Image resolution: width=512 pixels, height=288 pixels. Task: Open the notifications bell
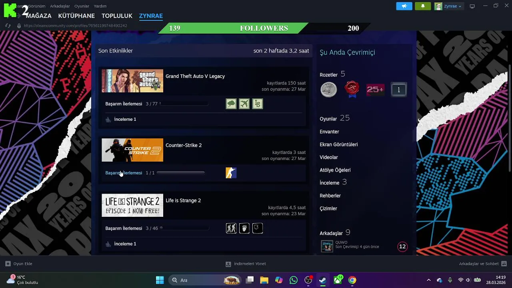point(423,6)
